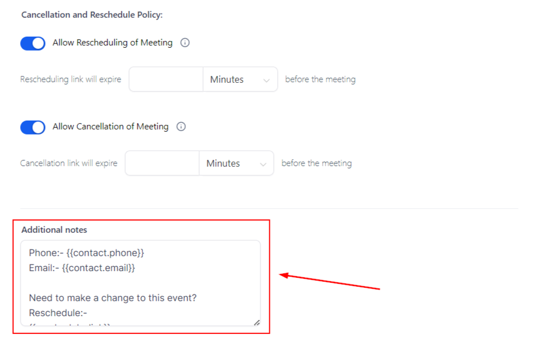Screen dimensions: 533x344
Task: Click the Email contact.email line in notes
Action: (x=82, y=268)
